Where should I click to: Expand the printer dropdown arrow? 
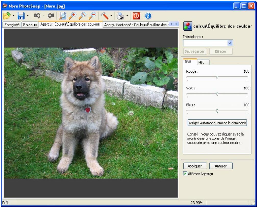tap(127, 16)
